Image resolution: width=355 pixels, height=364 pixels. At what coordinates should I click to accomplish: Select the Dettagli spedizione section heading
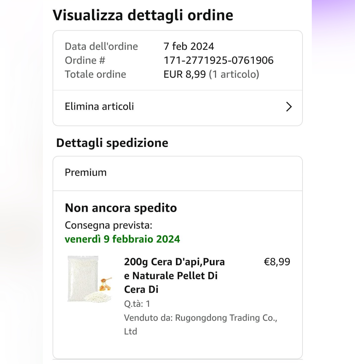112,143
